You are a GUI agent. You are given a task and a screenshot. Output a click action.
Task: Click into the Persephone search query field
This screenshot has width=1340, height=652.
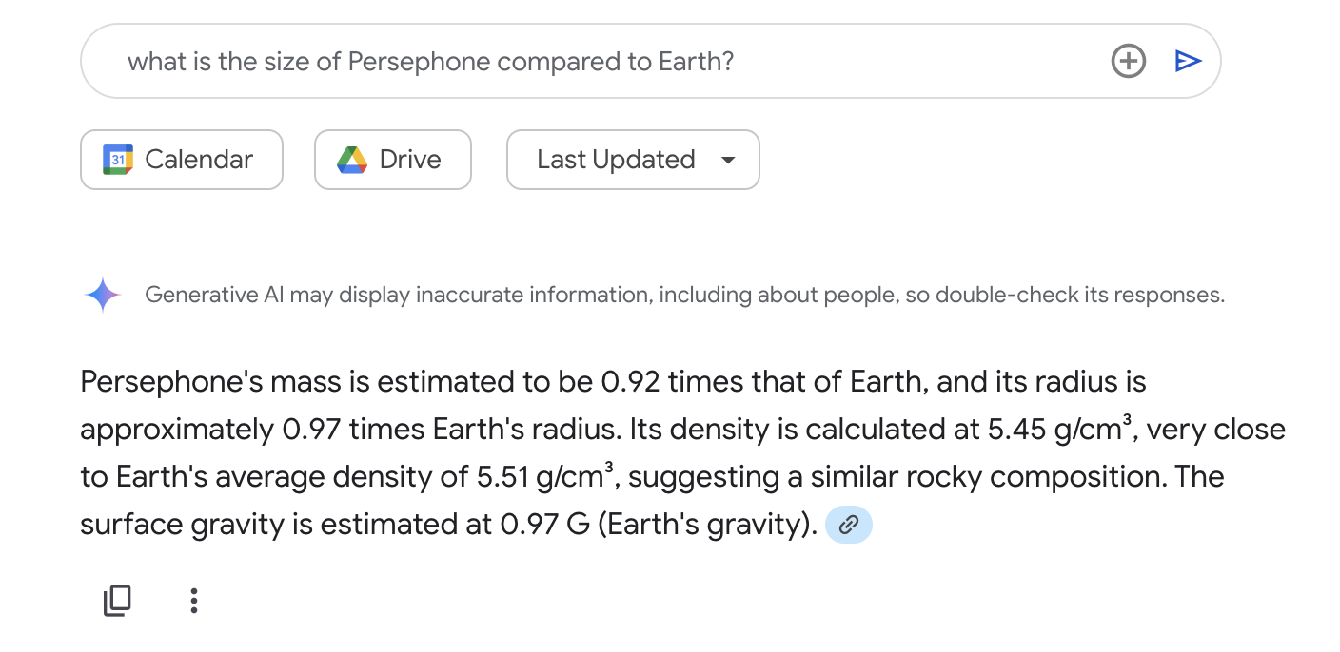[x=571, y=62]
